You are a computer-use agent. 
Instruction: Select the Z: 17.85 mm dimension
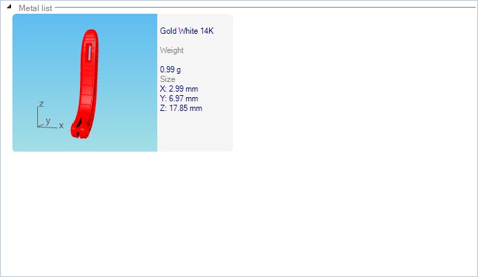[x=181, y=108]
